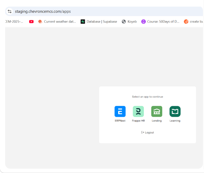Select the Learning app icon
The height and width of the screenshot is (173, 204).
click(x=175, y=111)
